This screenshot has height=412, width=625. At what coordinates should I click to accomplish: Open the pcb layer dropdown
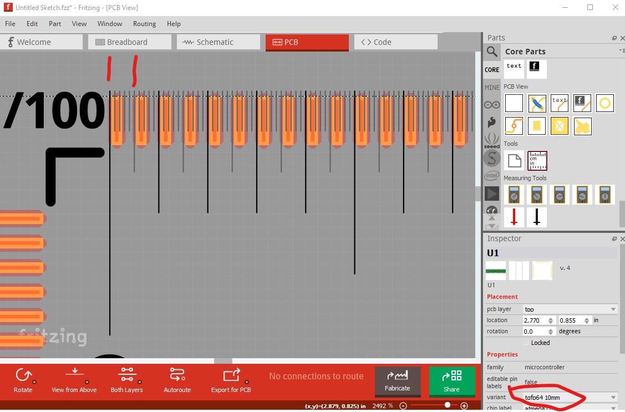point(570,309)
